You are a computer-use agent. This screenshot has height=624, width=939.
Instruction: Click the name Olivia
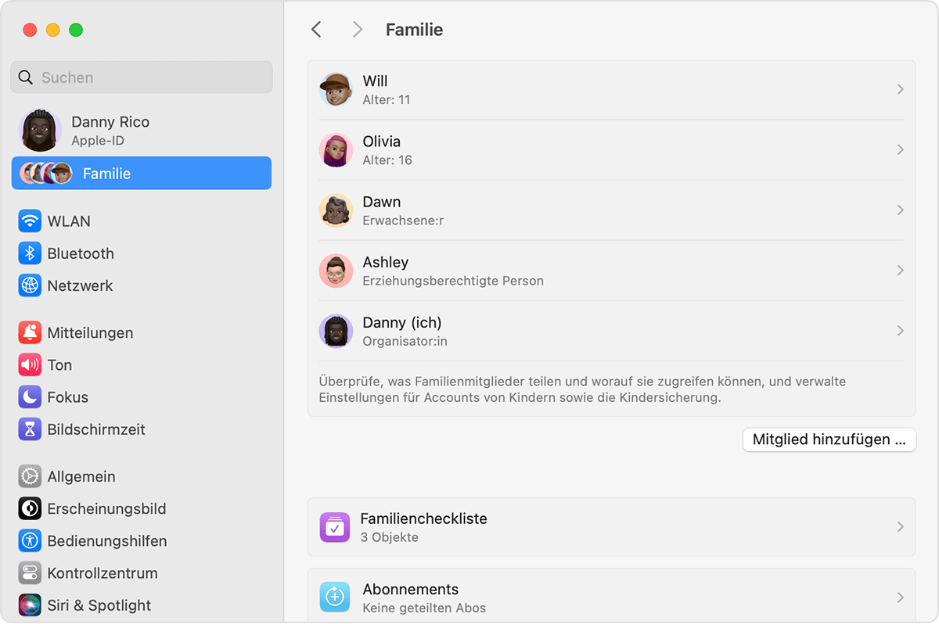click(x=381, y=142)
